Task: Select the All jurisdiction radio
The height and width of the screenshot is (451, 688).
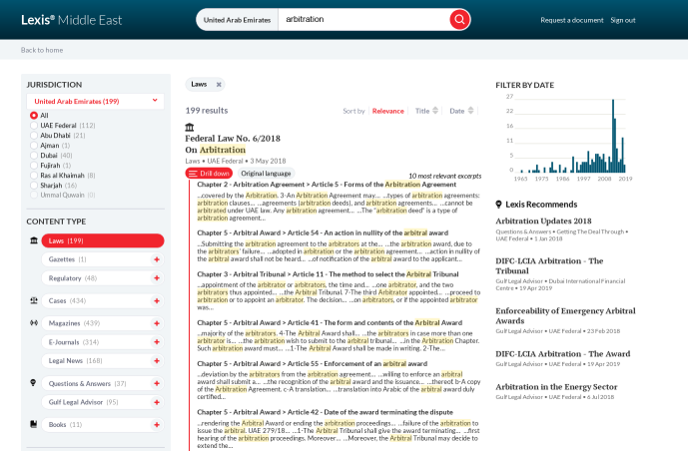Action: click(x=34, y=116)
